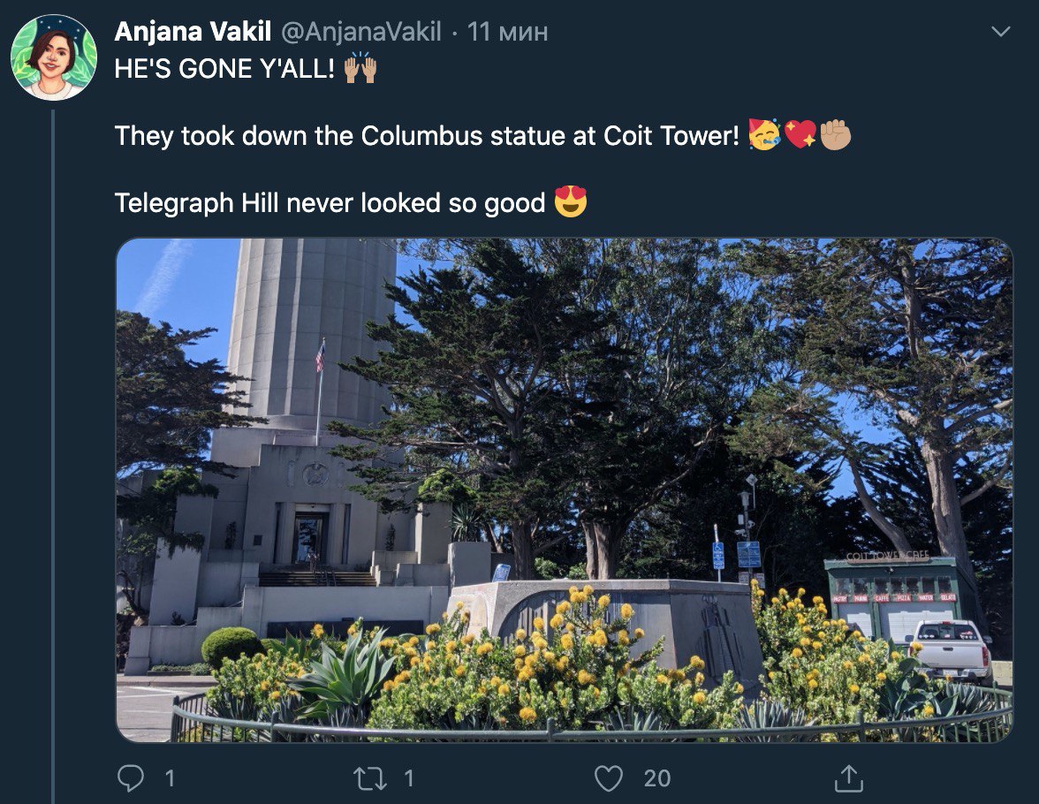Click the Anjana Vakil display name
The image size is (1039, 804).
point(193,31)
